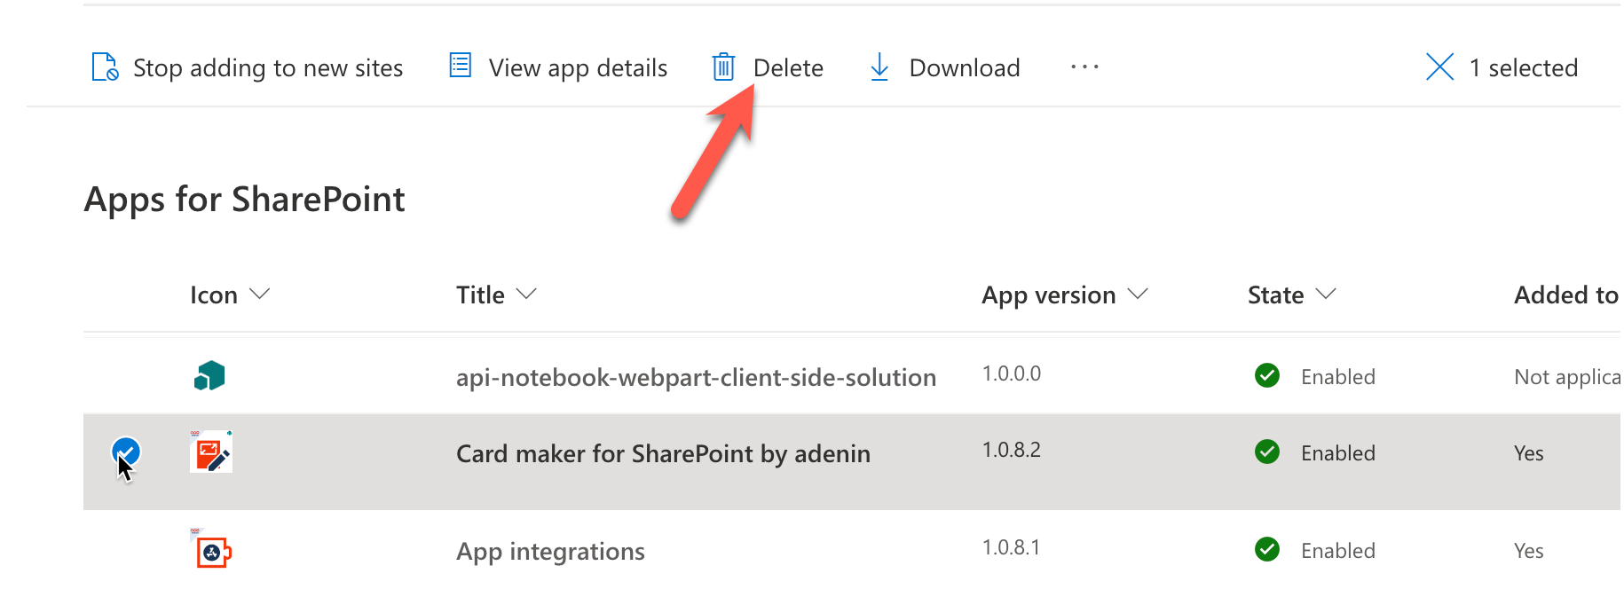Click the App integrations app icon
This screenshot has height=605, width=1624.
coord(212,551)
